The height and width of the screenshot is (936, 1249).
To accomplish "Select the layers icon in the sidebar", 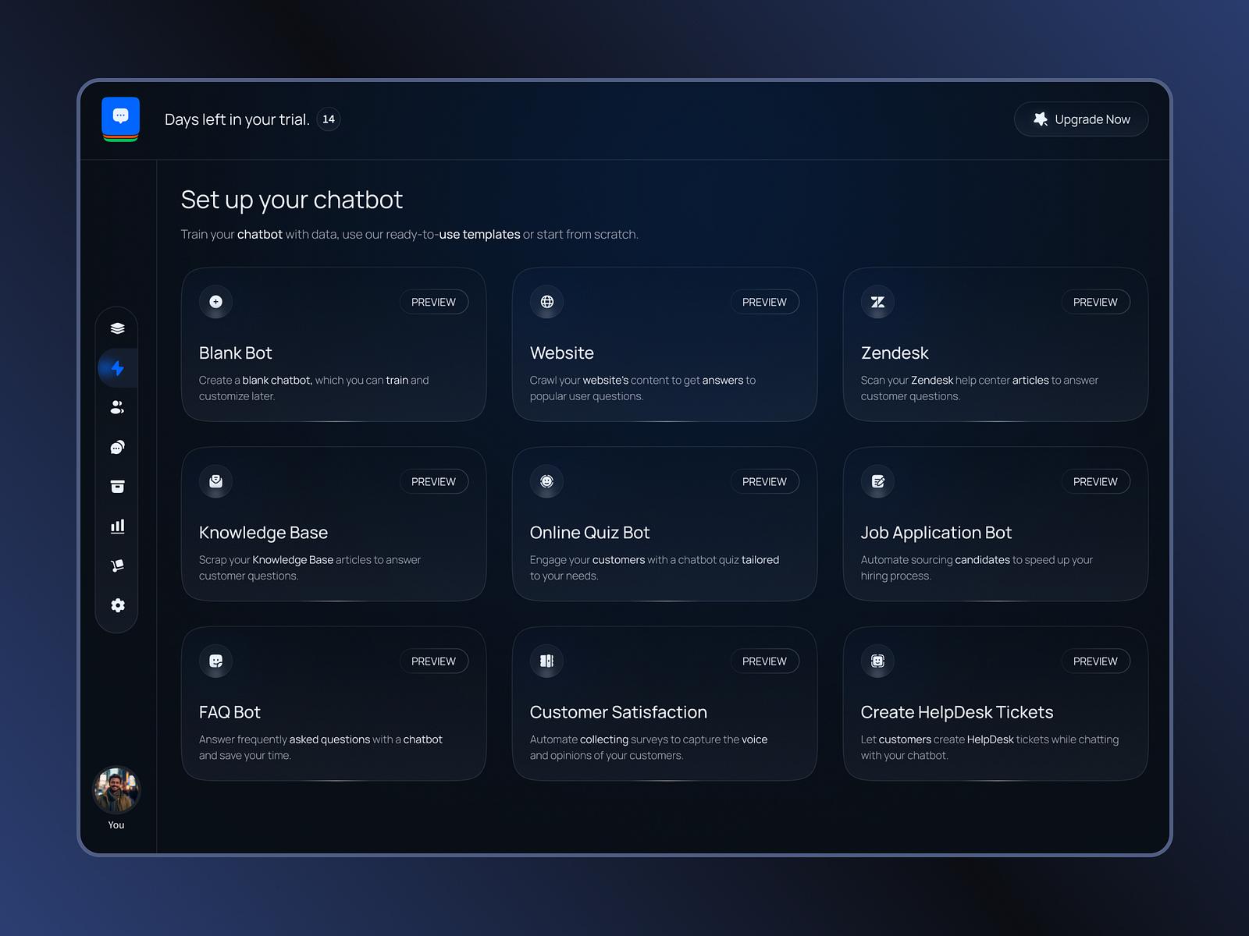I will click(x=117, y=328).
